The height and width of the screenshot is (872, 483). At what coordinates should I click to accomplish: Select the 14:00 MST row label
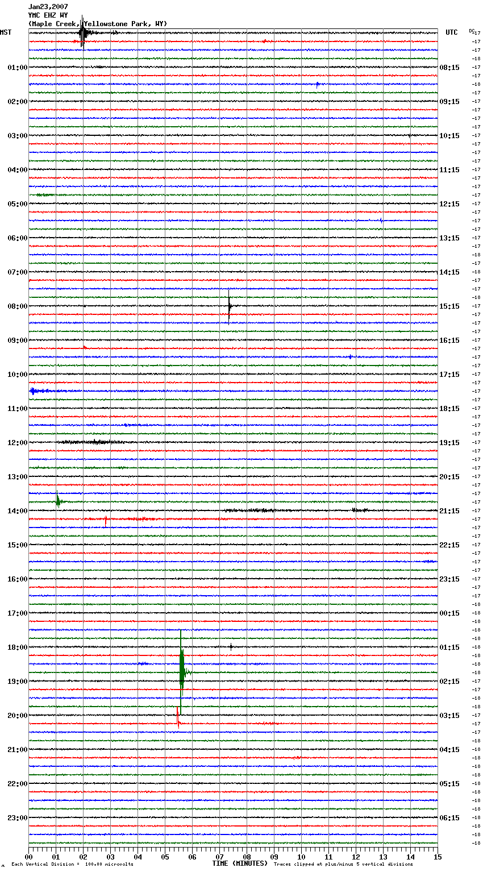point(17,511)
